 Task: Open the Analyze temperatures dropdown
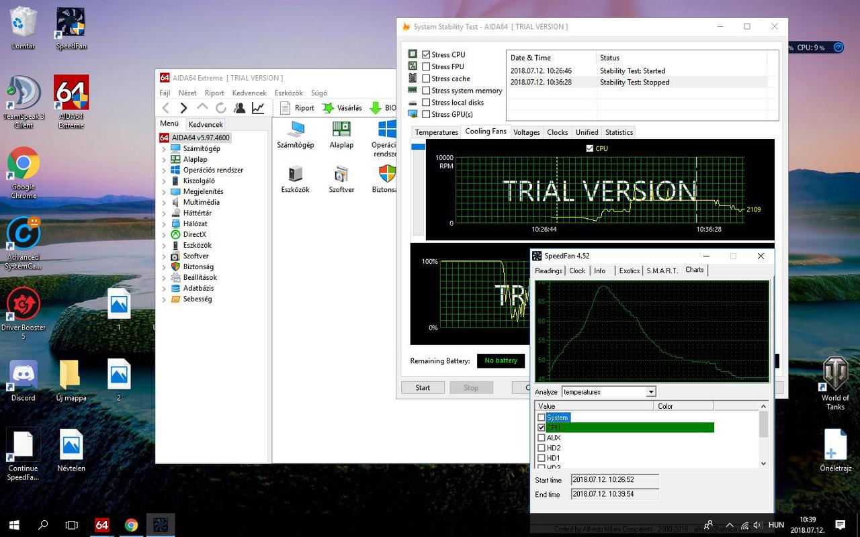tap(650, 392)
